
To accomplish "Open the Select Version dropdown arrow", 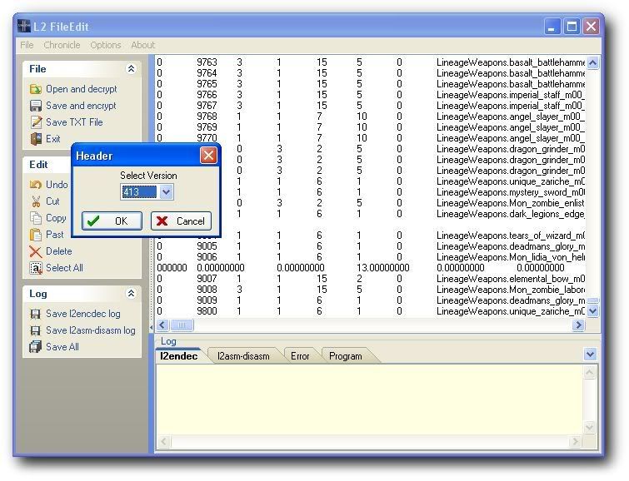I will (x=166, y=192).
